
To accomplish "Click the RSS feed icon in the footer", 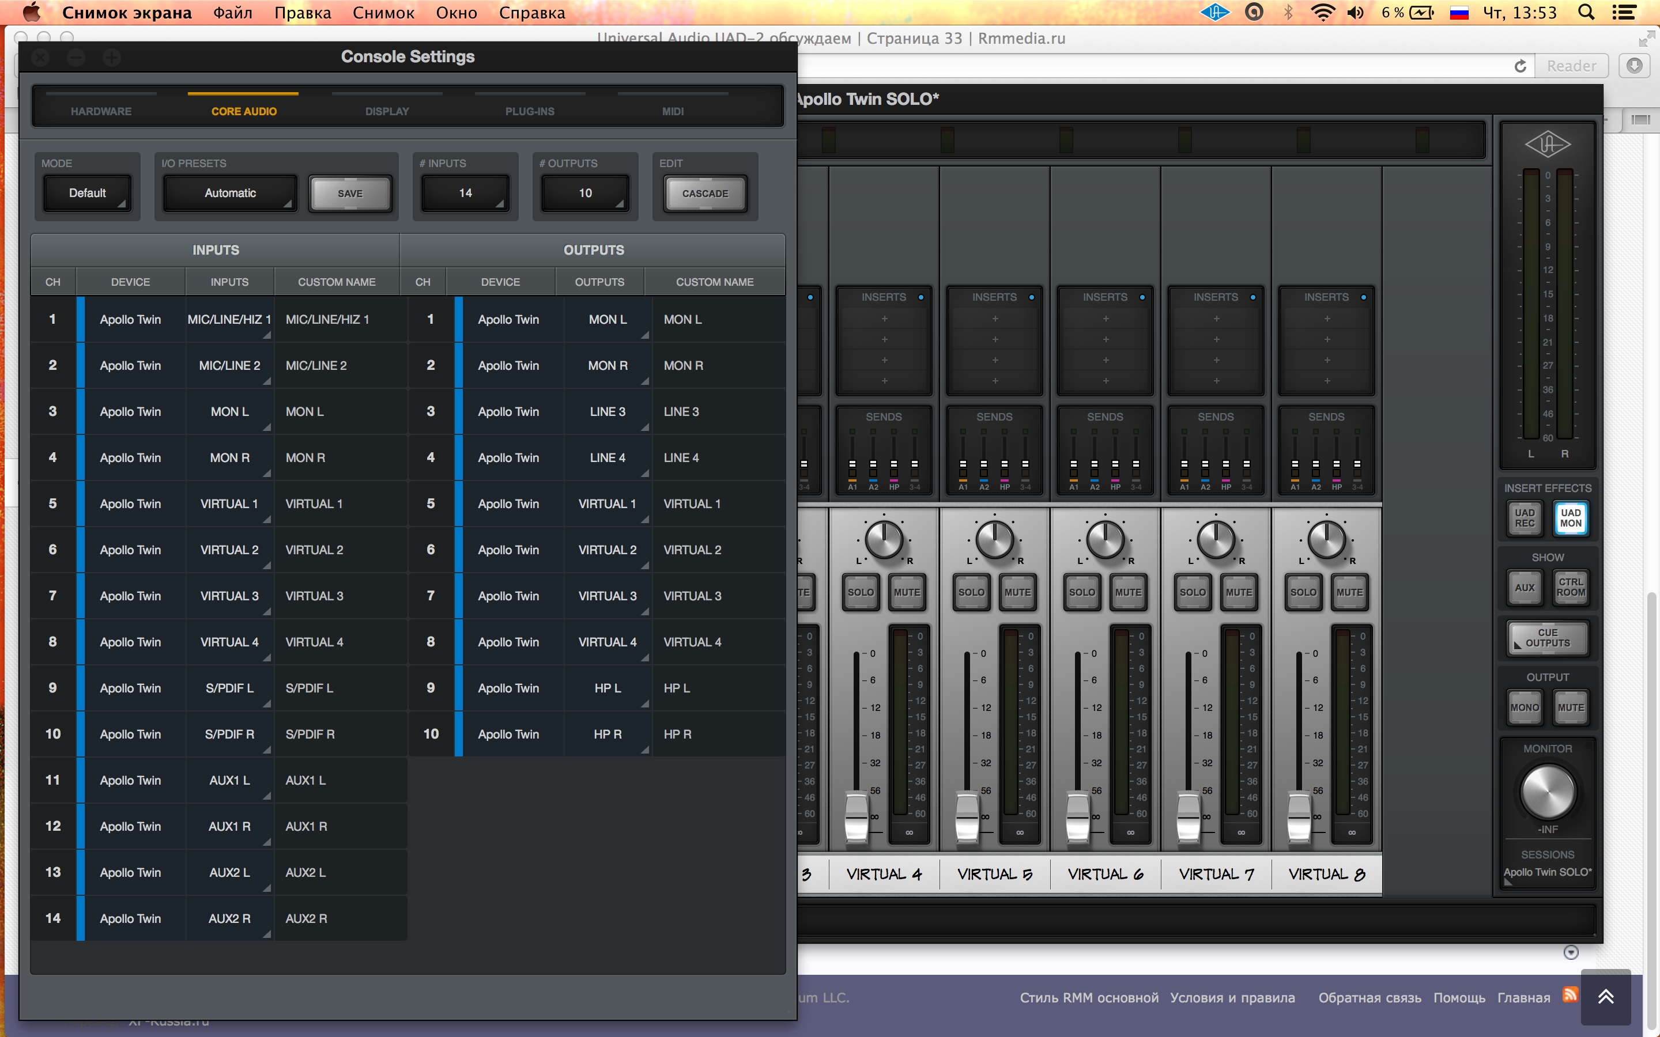I will pos(1570,994).
